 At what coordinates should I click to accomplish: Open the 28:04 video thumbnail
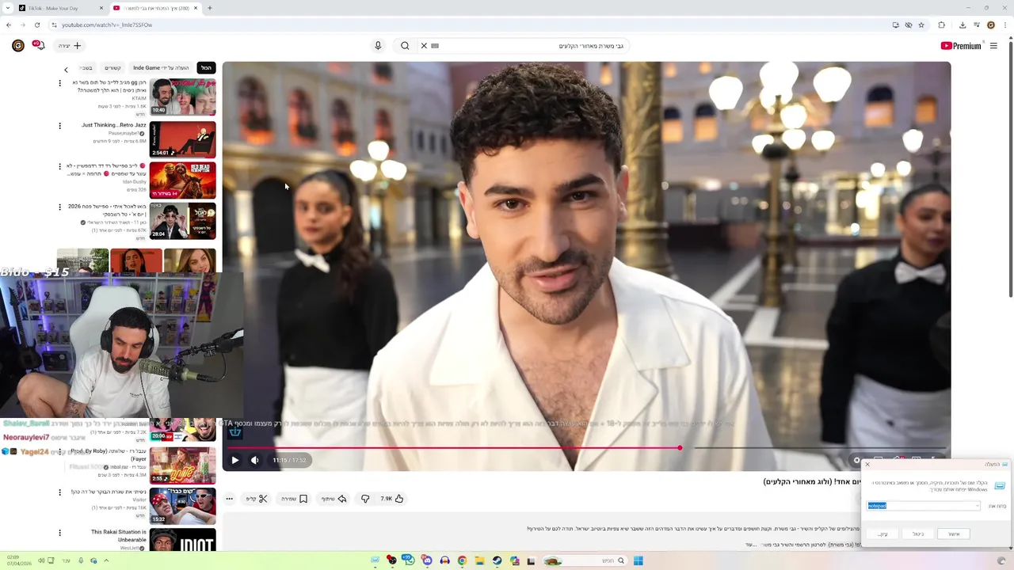[x=182, y=221]
